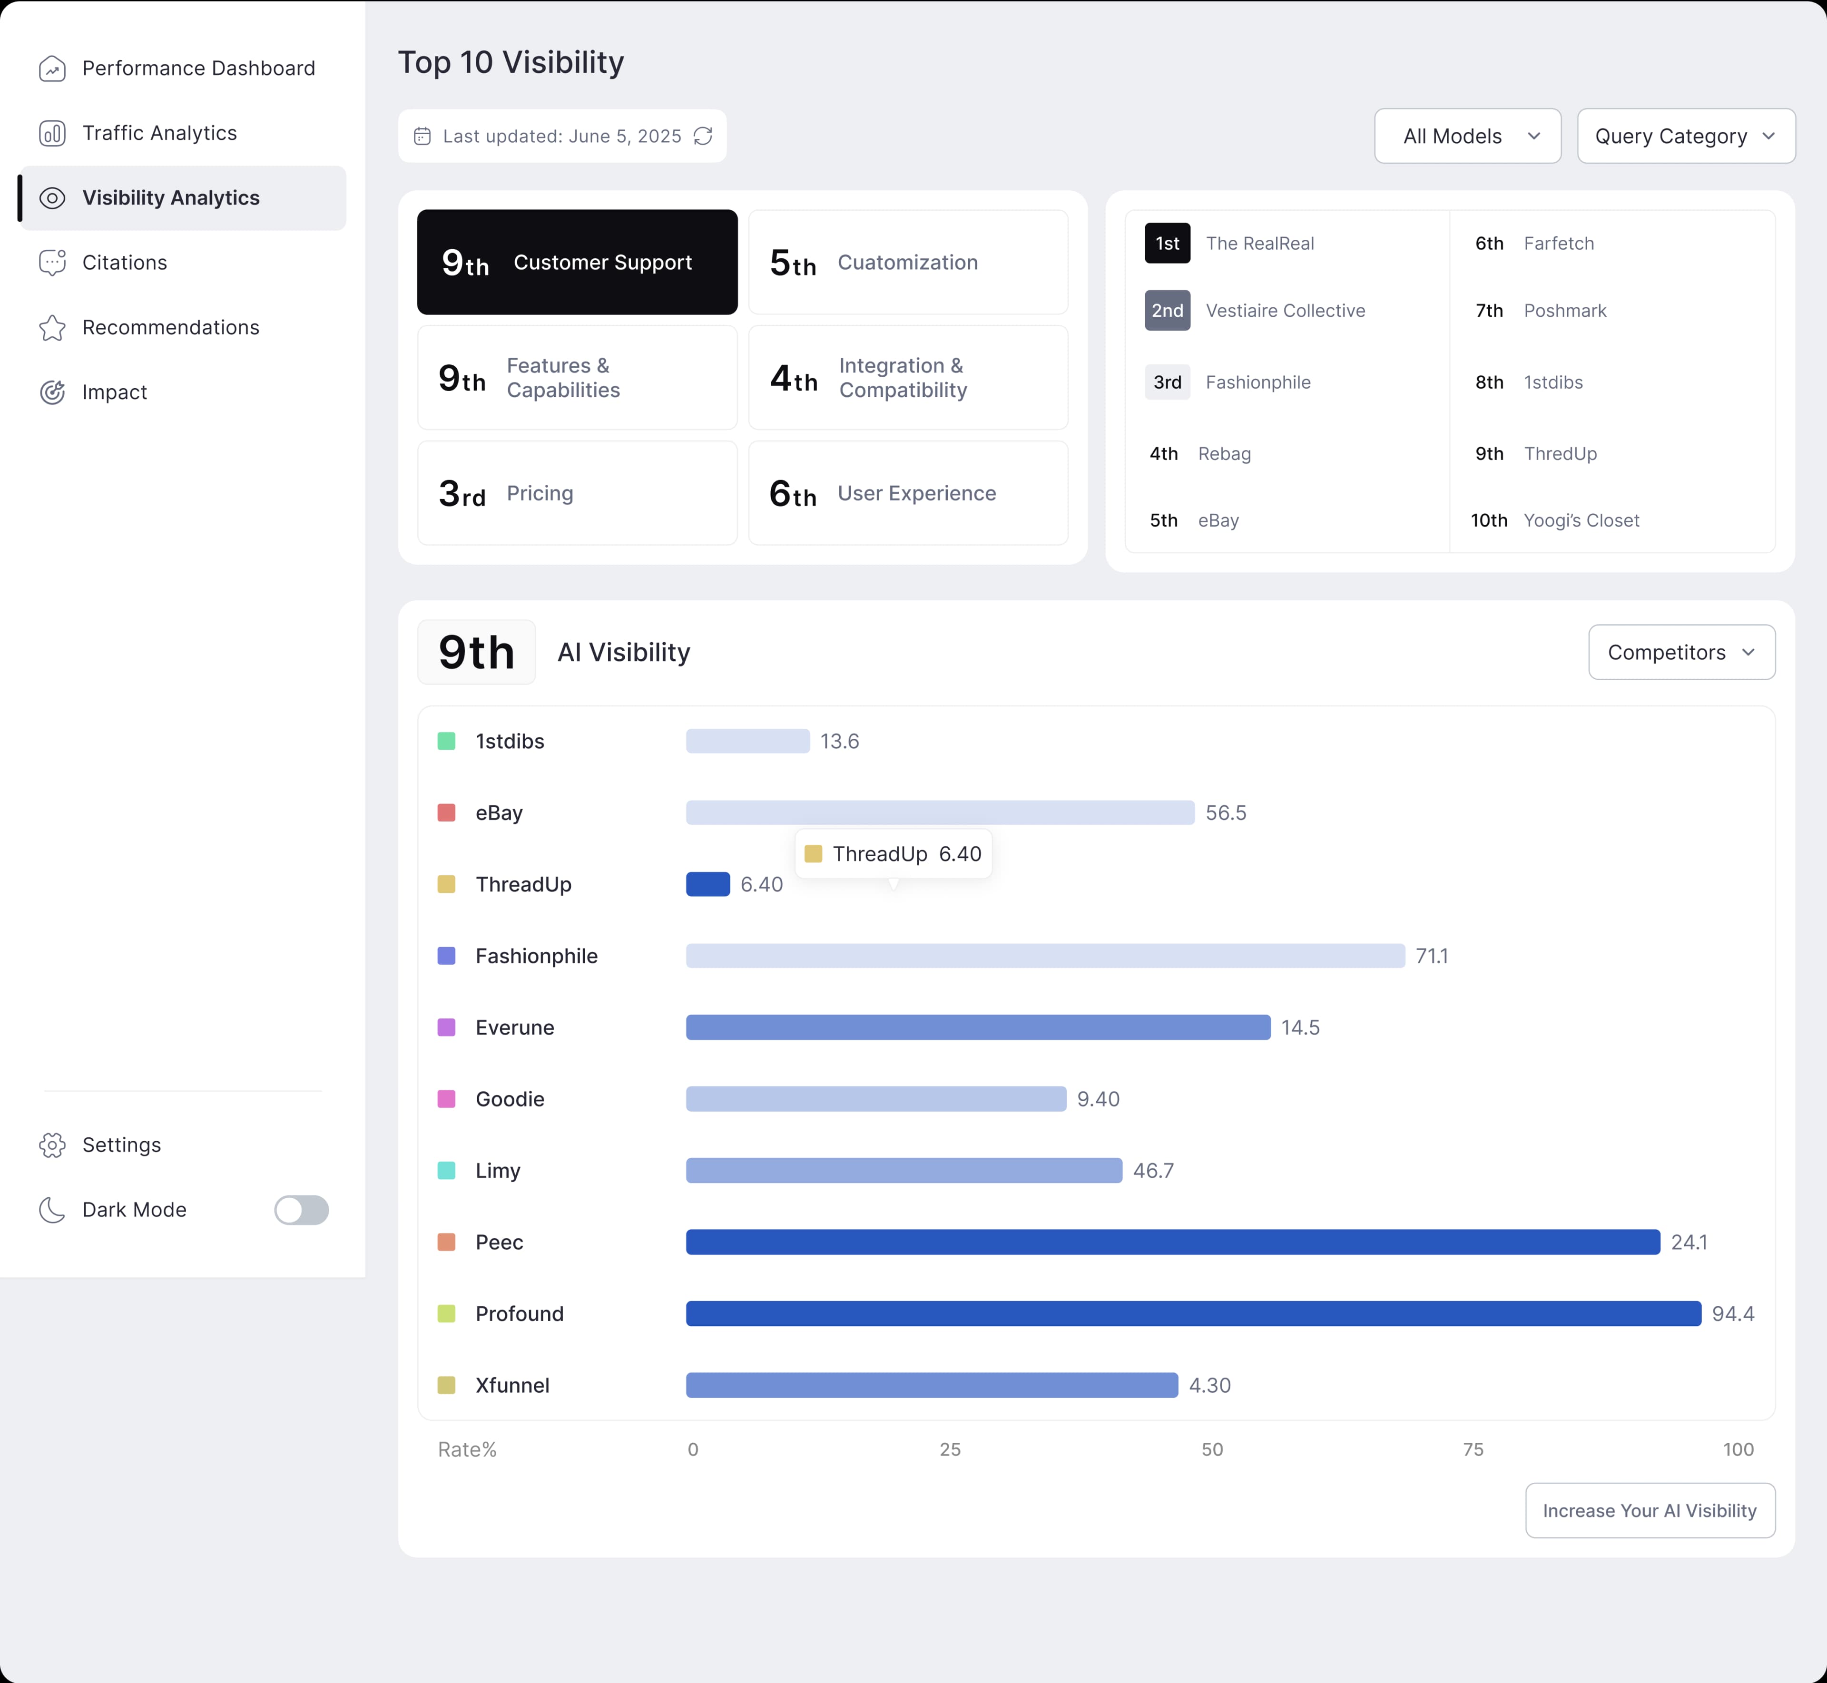
Task: Select the Customer Support category card
Action: coord(577,262)
